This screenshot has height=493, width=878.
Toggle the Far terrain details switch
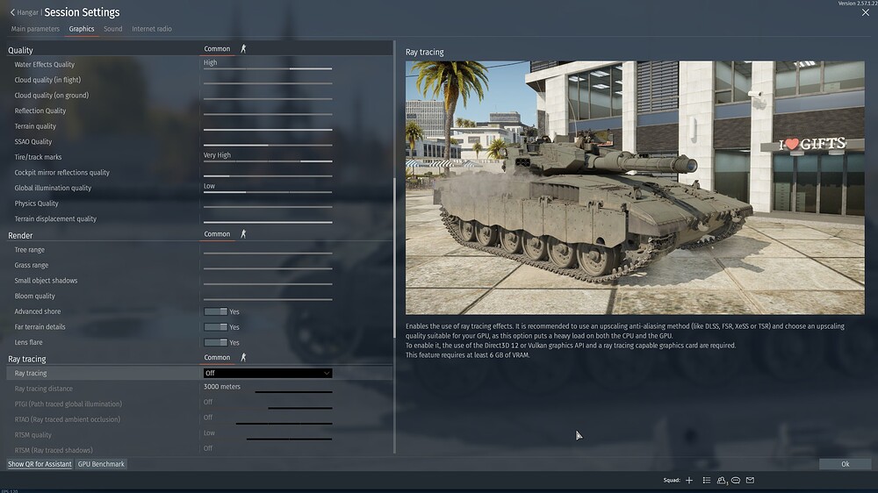pyautogui.click(x=216, y=327)
